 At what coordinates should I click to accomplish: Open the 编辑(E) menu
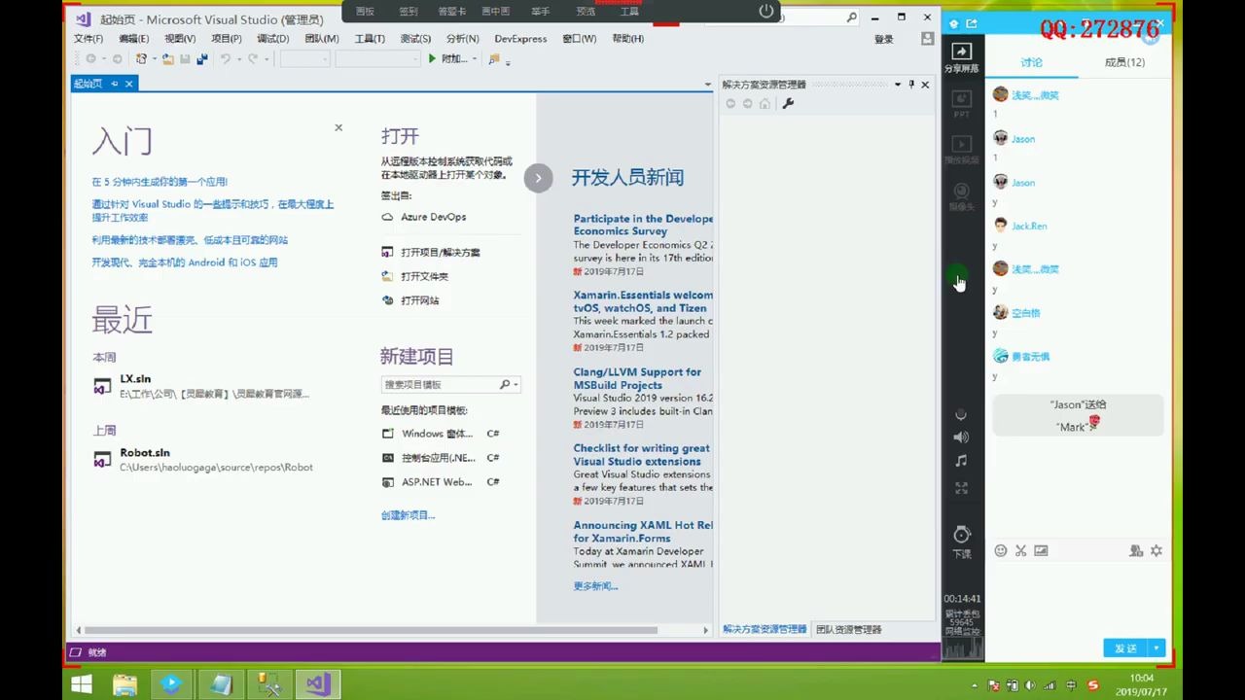(x=133, y=39)
